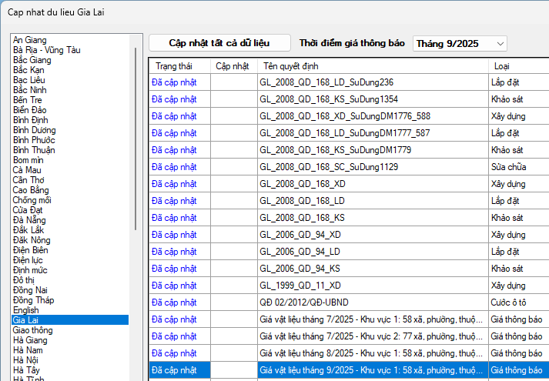Image resolution: width=549 pixels, height=381 pixels.
Task: Click the Cập nhật cell of GL_2006_QD_94_KS
Action: [x=233, y=269]
